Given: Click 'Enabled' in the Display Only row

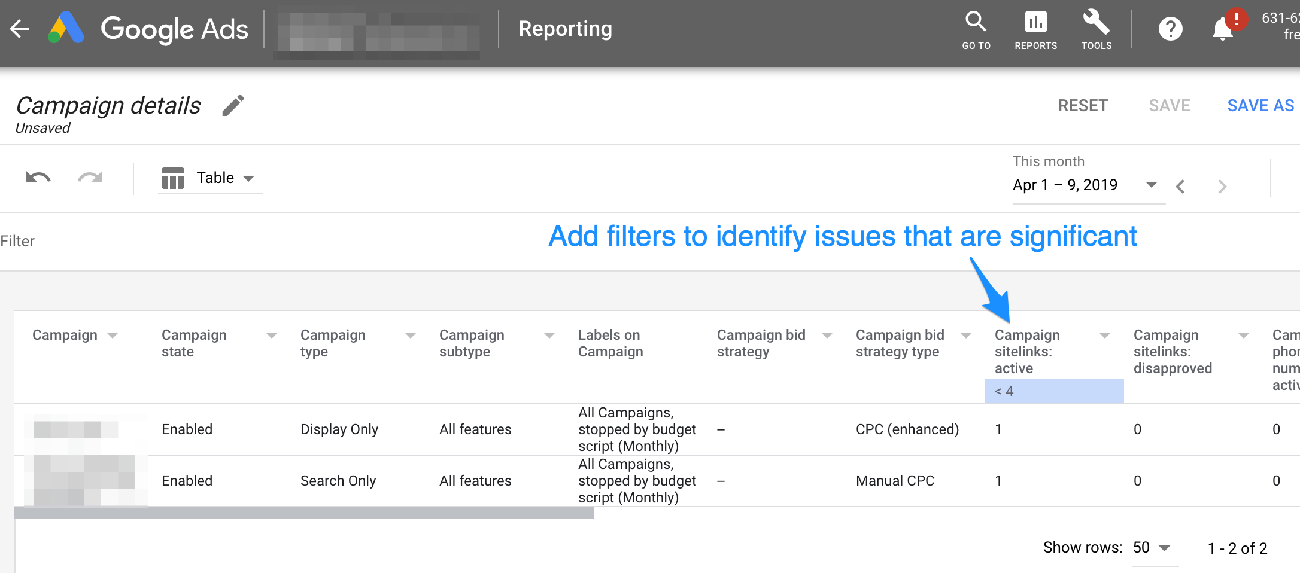Looking at the screenshot, I should [187, 429].
